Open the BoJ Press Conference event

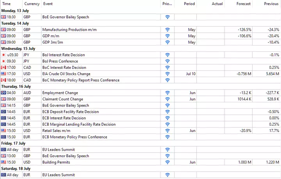click(60, 61)
